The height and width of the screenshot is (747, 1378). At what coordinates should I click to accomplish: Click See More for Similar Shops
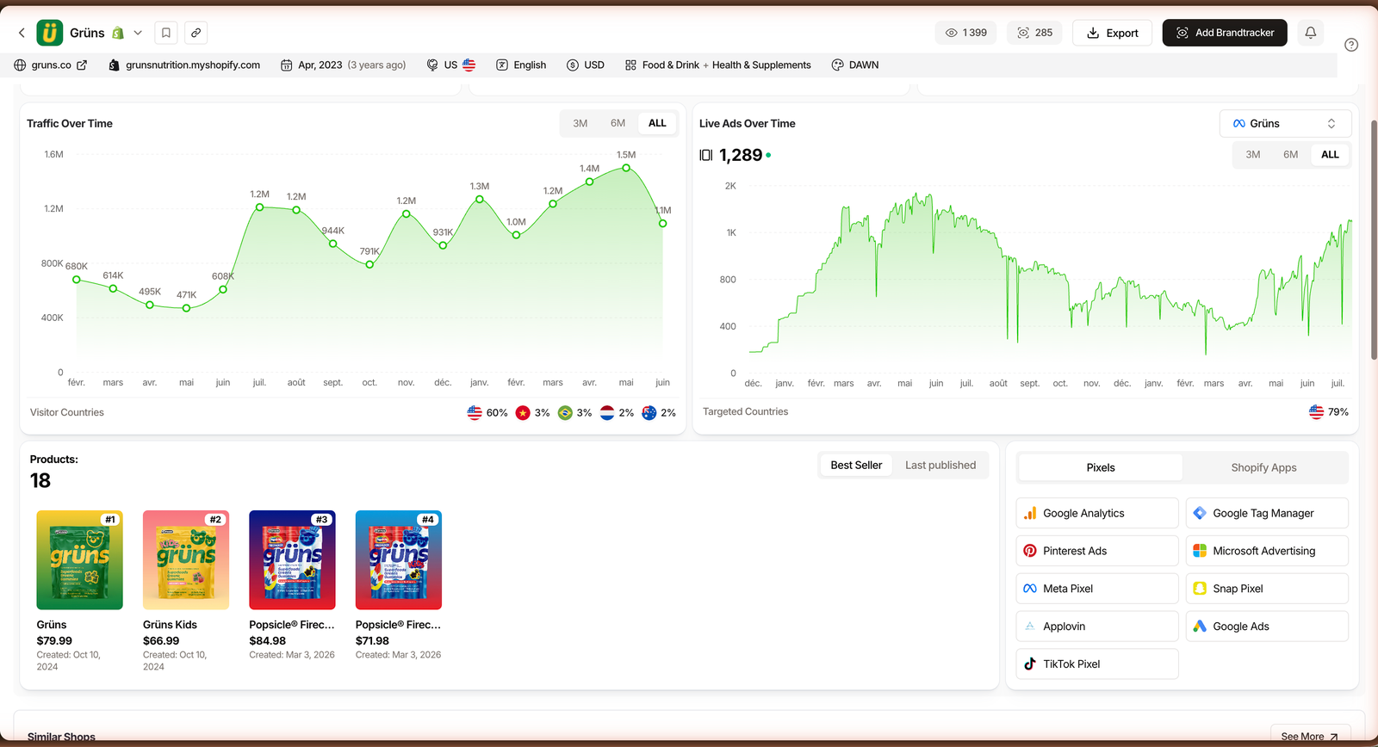pyautogui.click(x=1310, y=736)
